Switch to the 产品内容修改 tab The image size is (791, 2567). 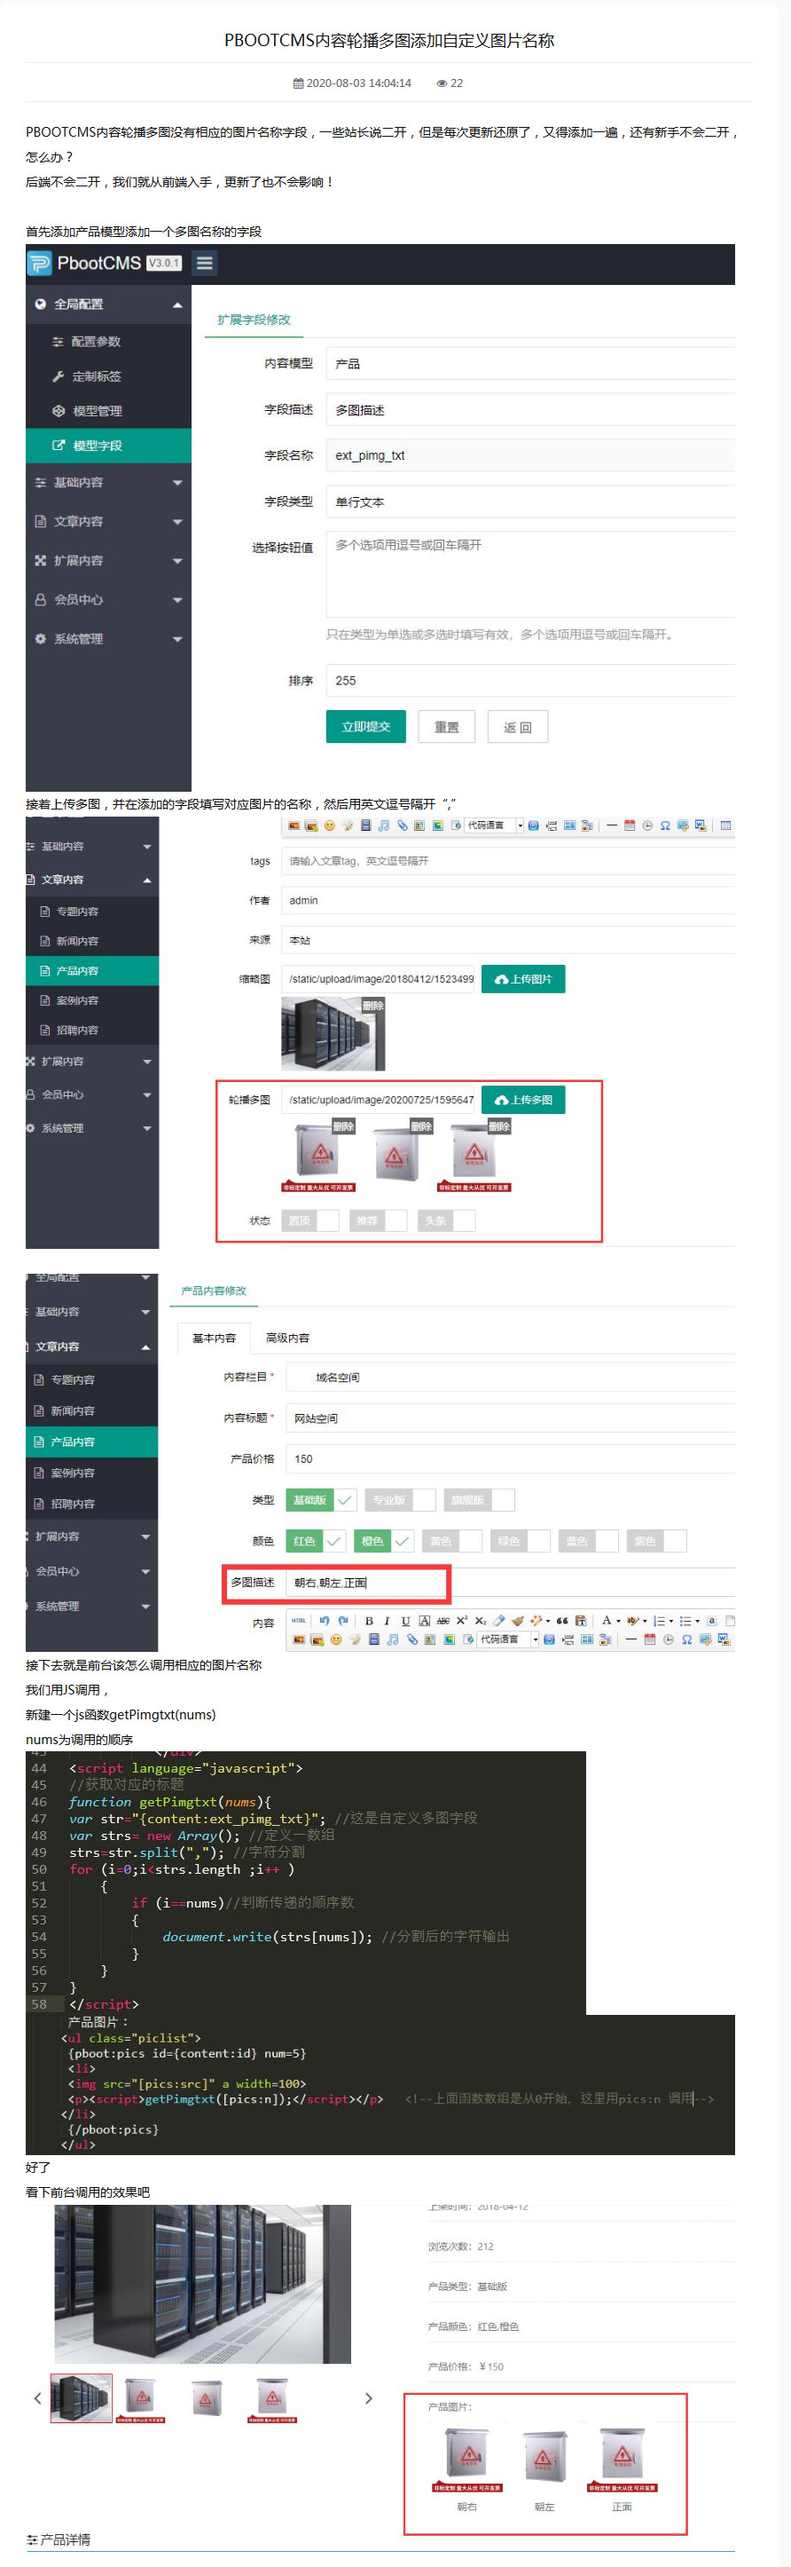tap(214, 1291)
